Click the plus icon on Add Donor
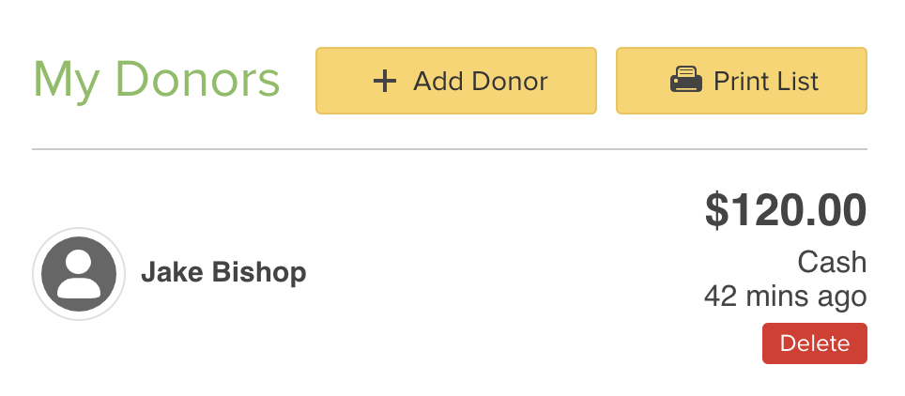905x396 pixels. click(385, 81)
